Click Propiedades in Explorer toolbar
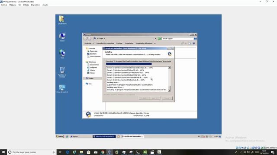Image resolution: width=277 pixels, height=155 pixels. 129,43
